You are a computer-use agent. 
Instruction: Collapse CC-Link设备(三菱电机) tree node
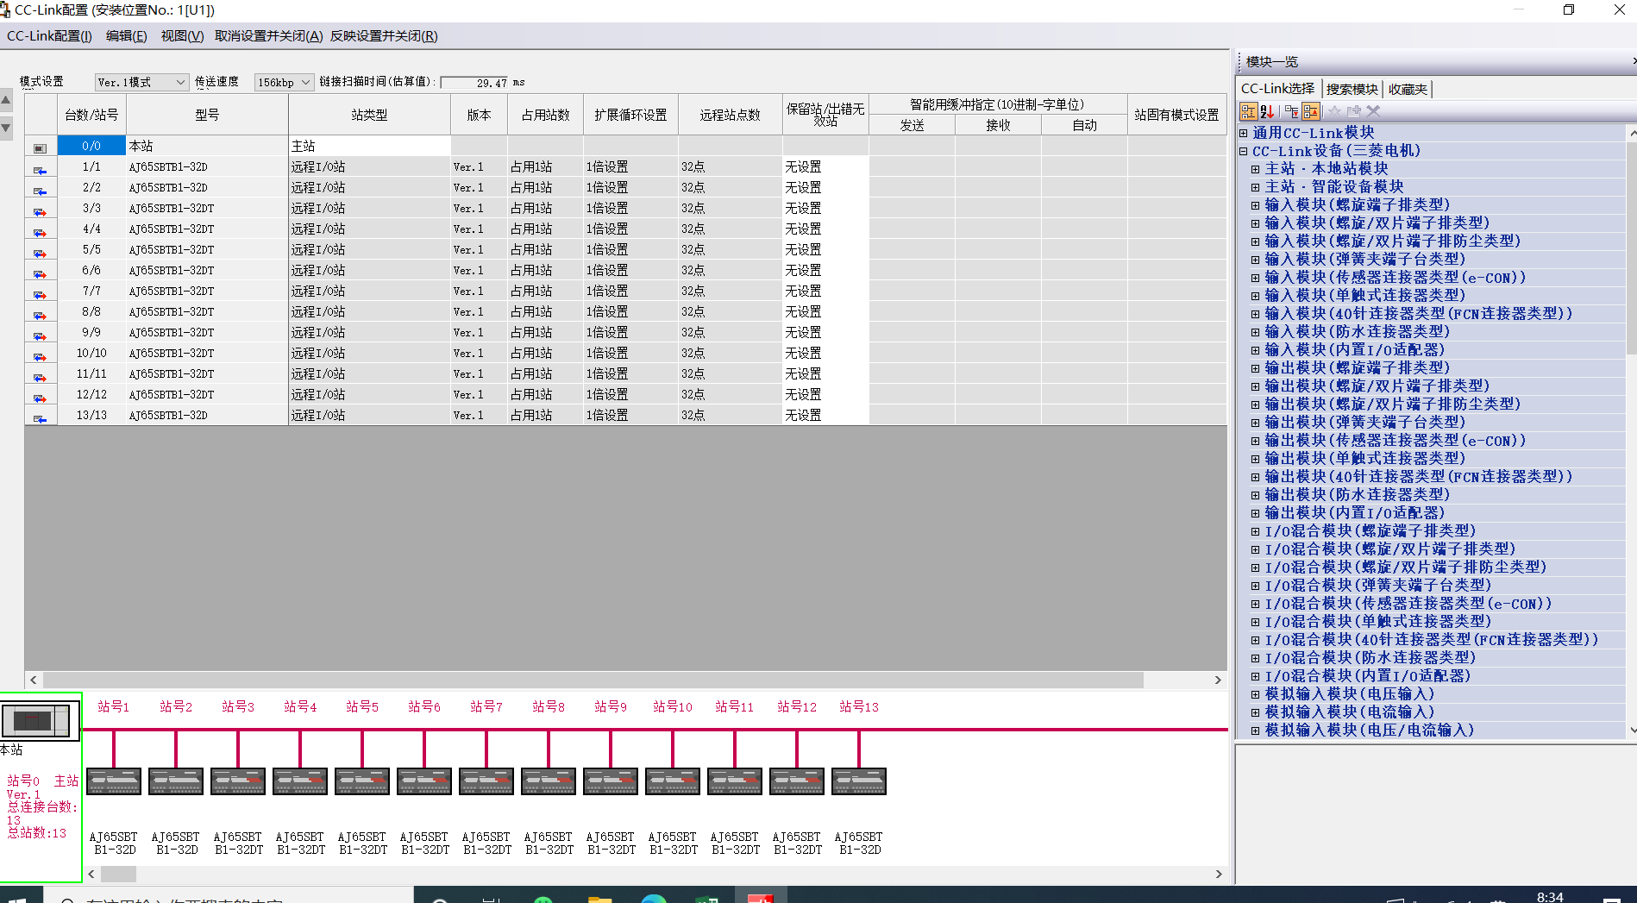pyautogui.click(x=1244, y=151)
